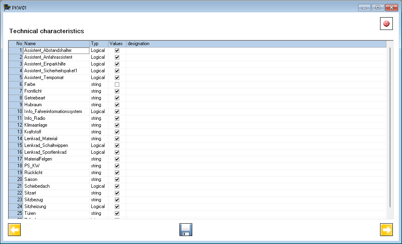The image size is (402, 244).
Task: Exit the screen via the red power icon
Action: 386,24
